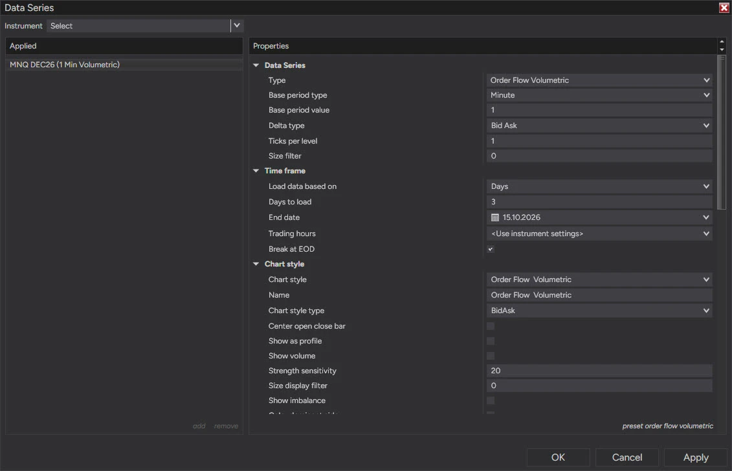This screenshot has width=732, height=471.
Task: Open the End date calendar icon
Action: [495, 217]
